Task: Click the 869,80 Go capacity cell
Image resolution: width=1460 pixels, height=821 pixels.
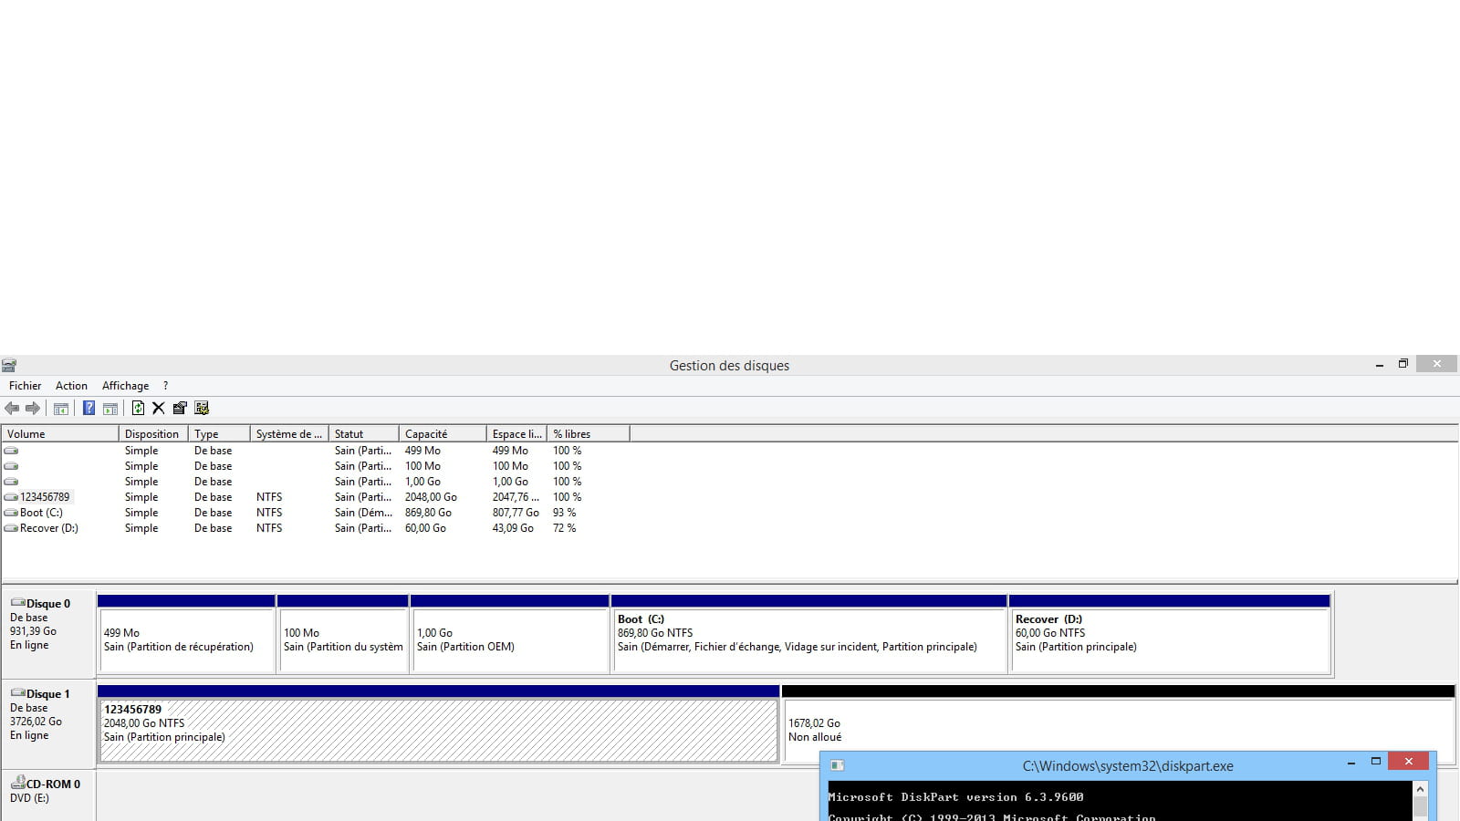Action: pyautogui.click(x=428, y=513)
